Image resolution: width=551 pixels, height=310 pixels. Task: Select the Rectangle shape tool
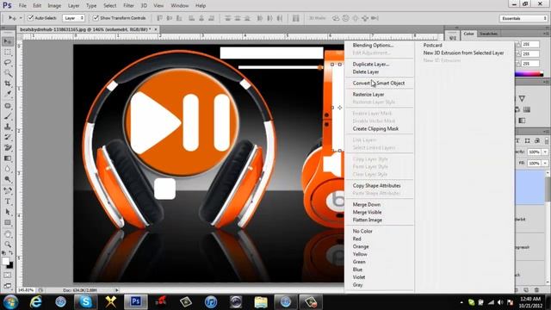point(8,222)
